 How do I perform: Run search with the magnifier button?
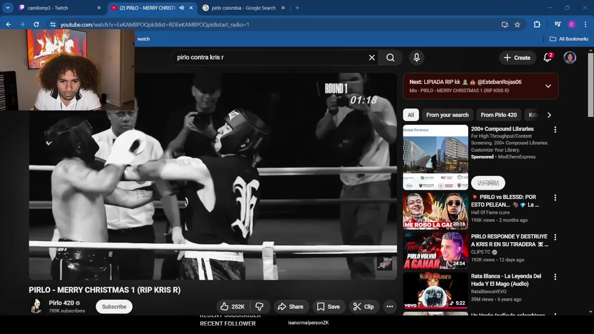click(390, 58)
